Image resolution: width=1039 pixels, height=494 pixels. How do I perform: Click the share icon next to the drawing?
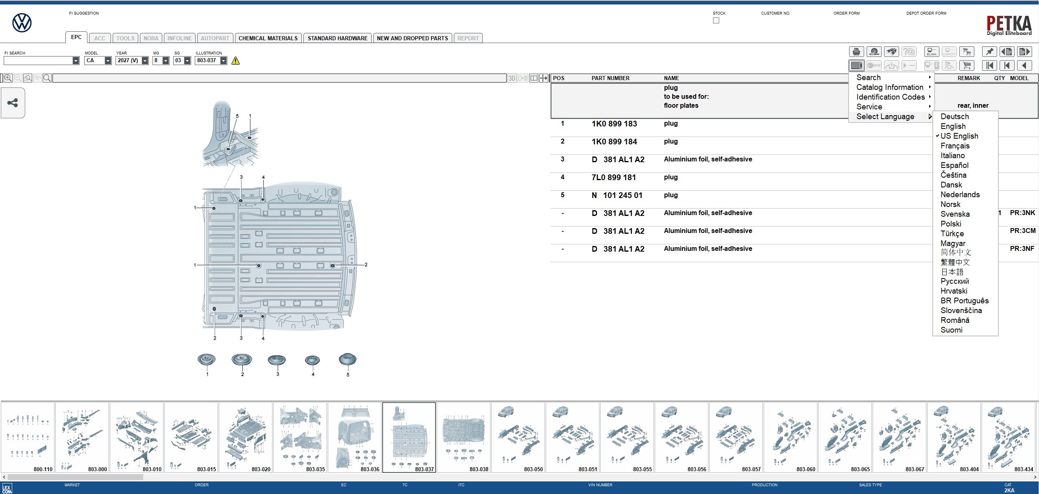13,103
